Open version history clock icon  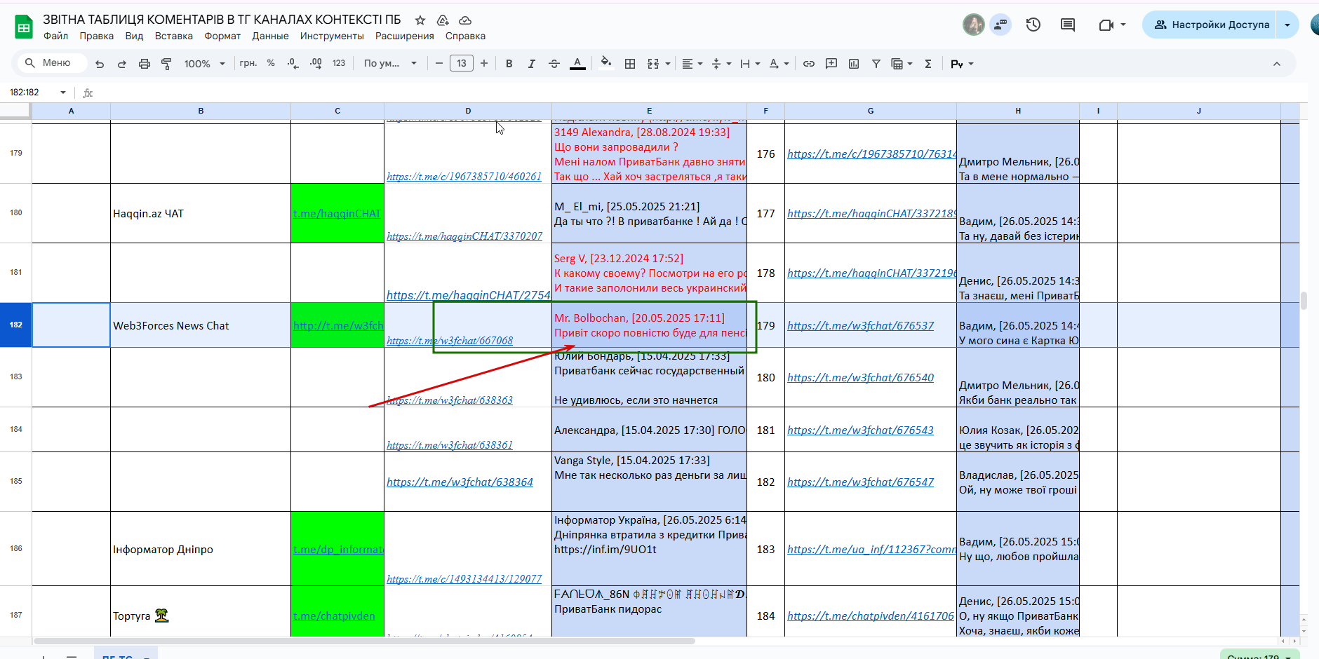pyautogui.click(x=1033, y=25)
